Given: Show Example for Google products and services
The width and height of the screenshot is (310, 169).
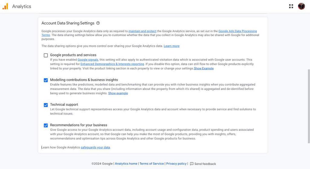Looking at the screenshot, I should [x=204, y=68].
